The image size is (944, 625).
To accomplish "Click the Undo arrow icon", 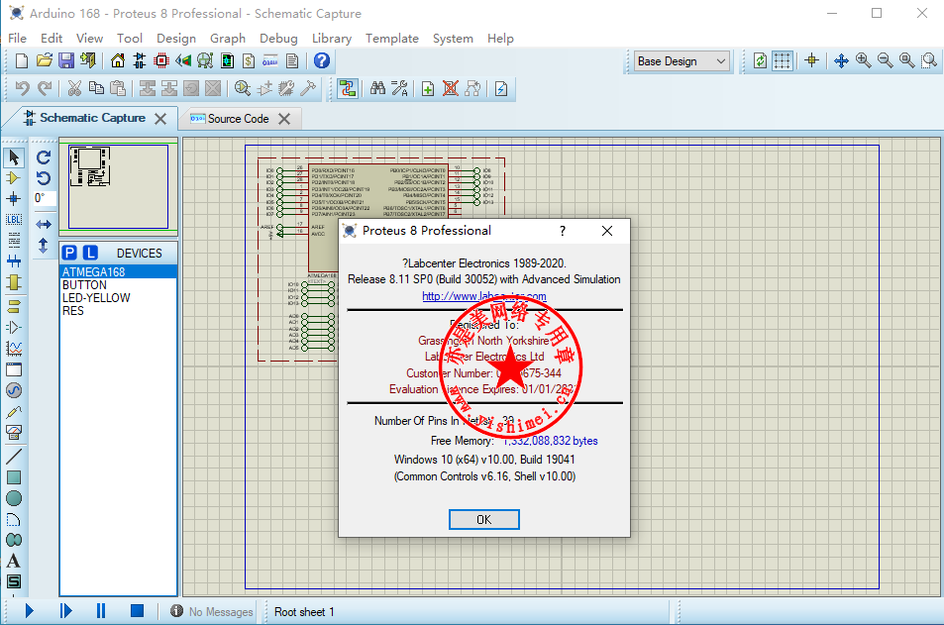I will (22, 88).
